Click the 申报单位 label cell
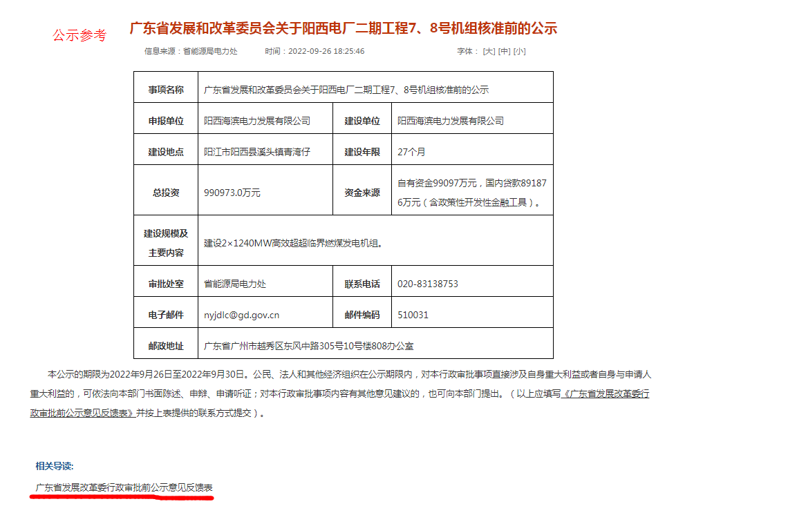The height and width of the screenshot is (506, 797). tap(166, 118)
